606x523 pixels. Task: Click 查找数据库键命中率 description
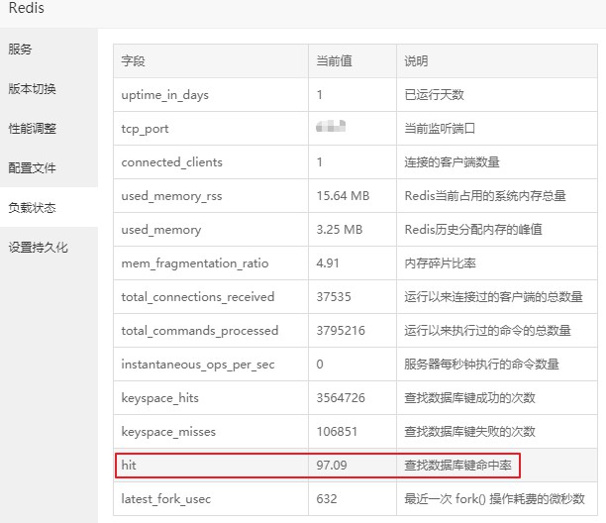tap(458, 465)
